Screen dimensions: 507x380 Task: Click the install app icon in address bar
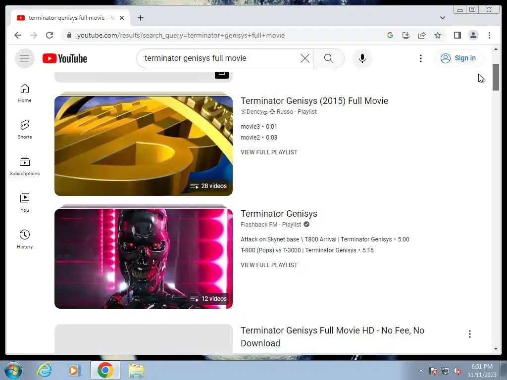(406, 35)
